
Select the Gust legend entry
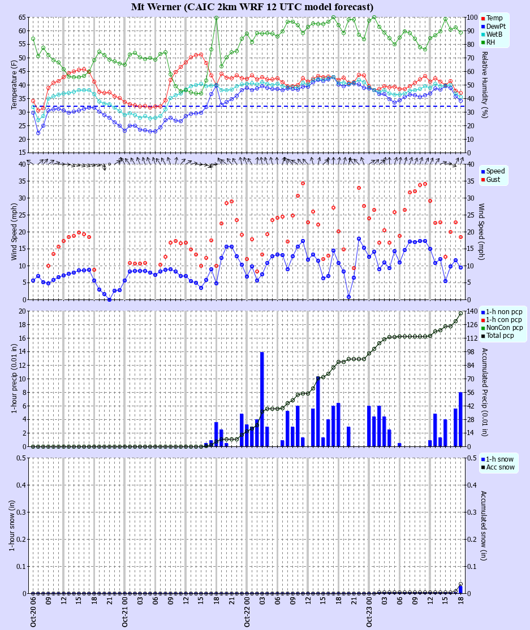[490, 180]
